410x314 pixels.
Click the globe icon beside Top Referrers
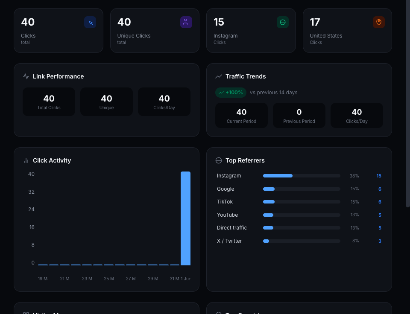(219, 160)
